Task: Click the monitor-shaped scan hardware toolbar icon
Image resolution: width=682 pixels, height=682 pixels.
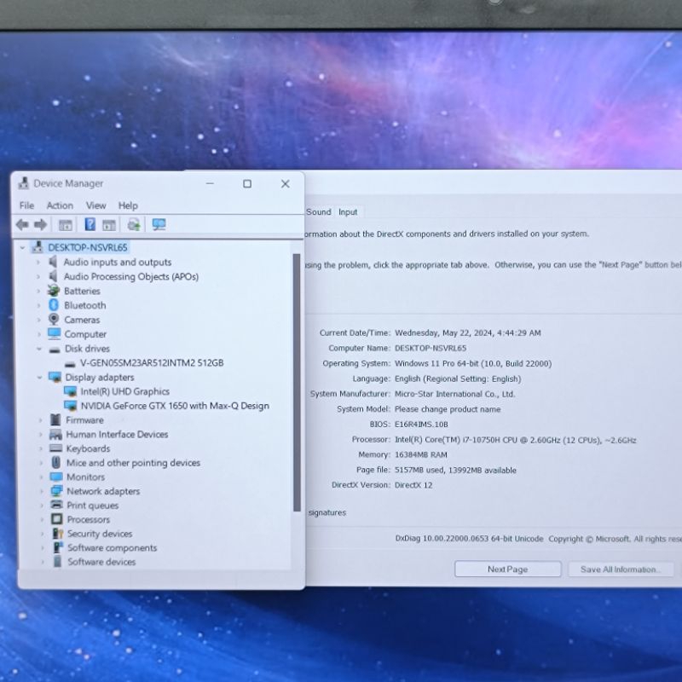Action: coord(159,225)
